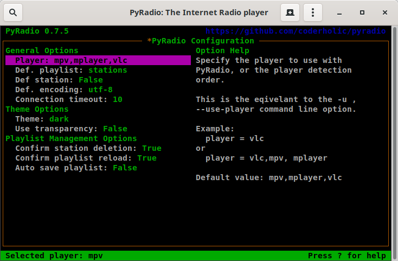This screenshot has width=398, height=261.
Task: Click the Theme Options heading
Action: [37, 109]
